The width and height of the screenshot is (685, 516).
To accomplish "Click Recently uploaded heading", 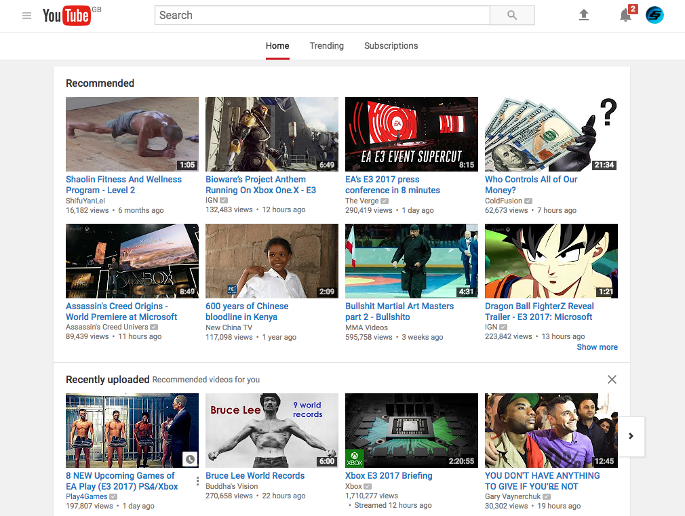I will (107, 379).
